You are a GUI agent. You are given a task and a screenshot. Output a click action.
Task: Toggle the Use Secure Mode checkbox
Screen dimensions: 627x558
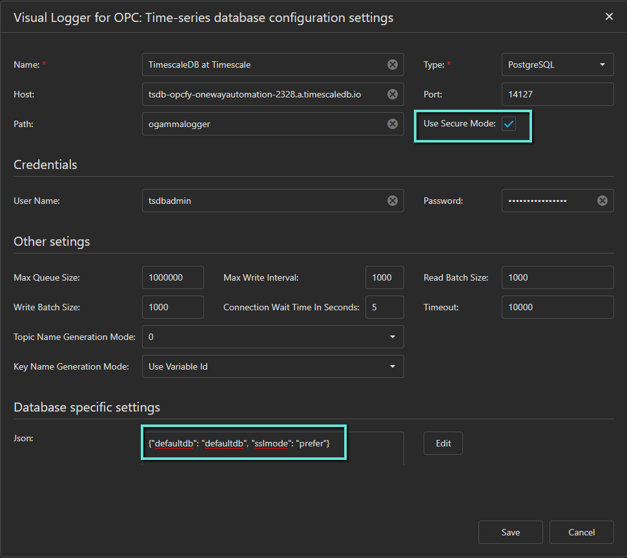509,125
